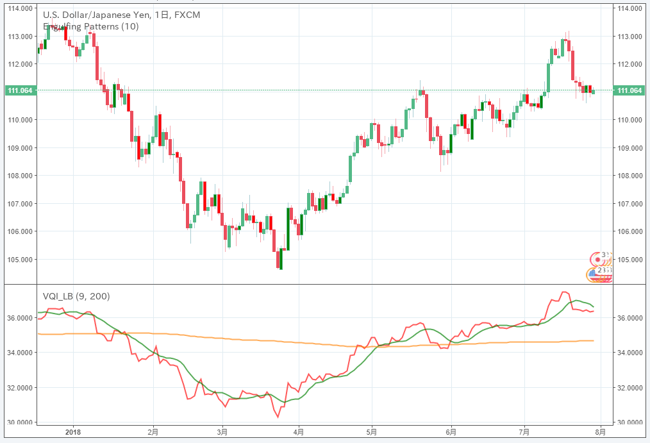
Task: Click the Japan flag economic event icon
Action: [598, 258]
